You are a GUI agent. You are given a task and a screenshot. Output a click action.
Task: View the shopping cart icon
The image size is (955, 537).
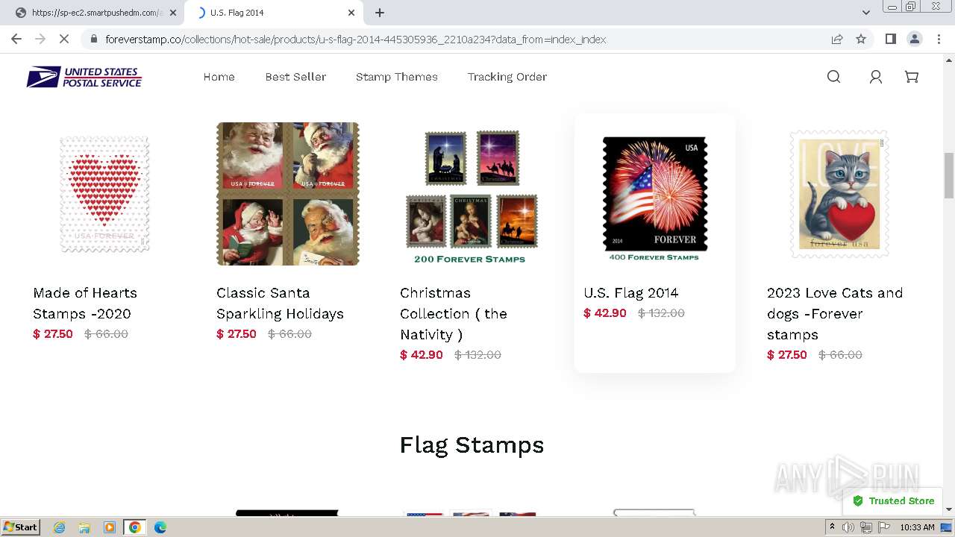[x=911, y=77]
